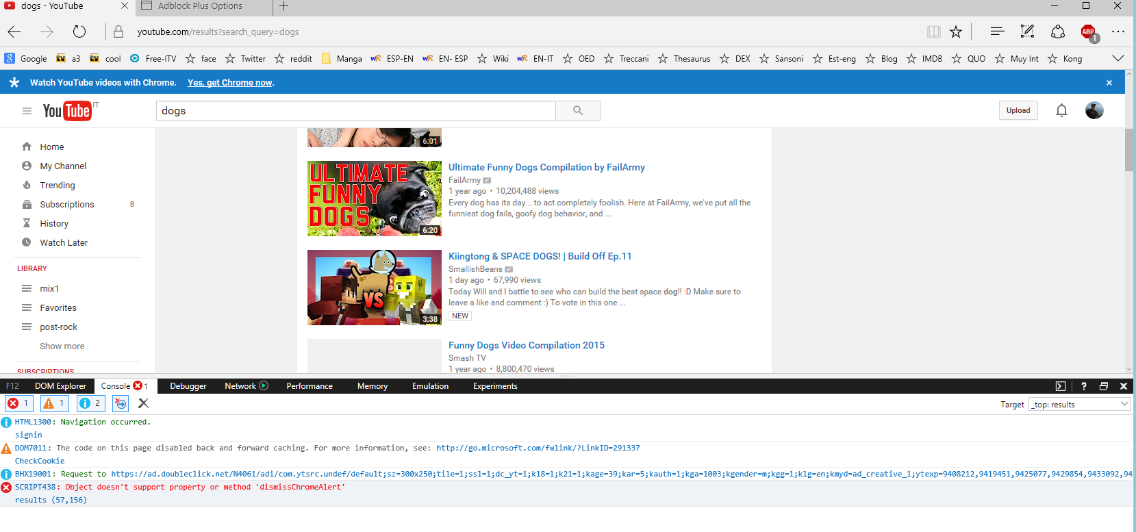This screenshot has height=532, width=1136.
Task: Click 'Yes, get Chrome now' link
Action: 230,83
